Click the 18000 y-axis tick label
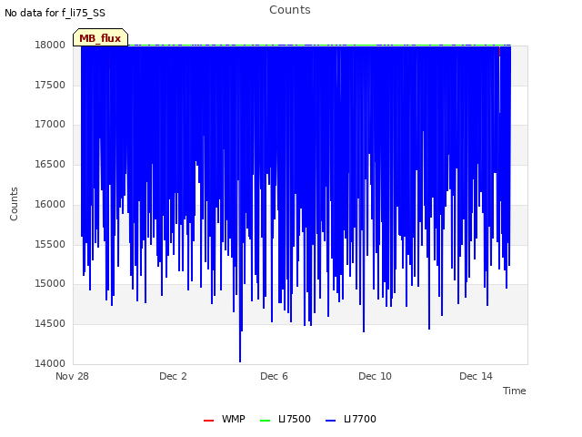Screen dimensions: 582x437 [50, 46]
